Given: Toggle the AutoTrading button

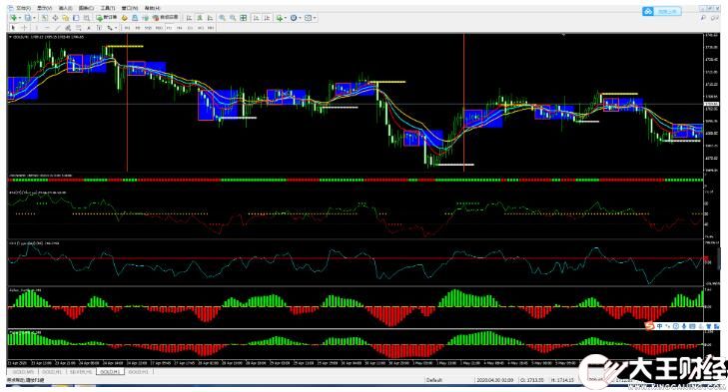Looking at the screenshot, I should [x=166, y=18].
